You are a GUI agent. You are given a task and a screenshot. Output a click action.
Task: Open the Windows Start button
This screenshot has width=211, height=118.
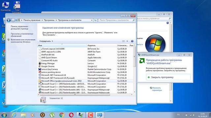point(4,115)
